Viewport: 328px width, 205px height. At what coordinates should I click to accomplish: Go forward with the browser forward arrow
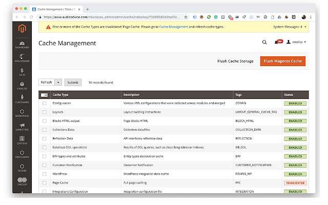click(x=24, y=17)
